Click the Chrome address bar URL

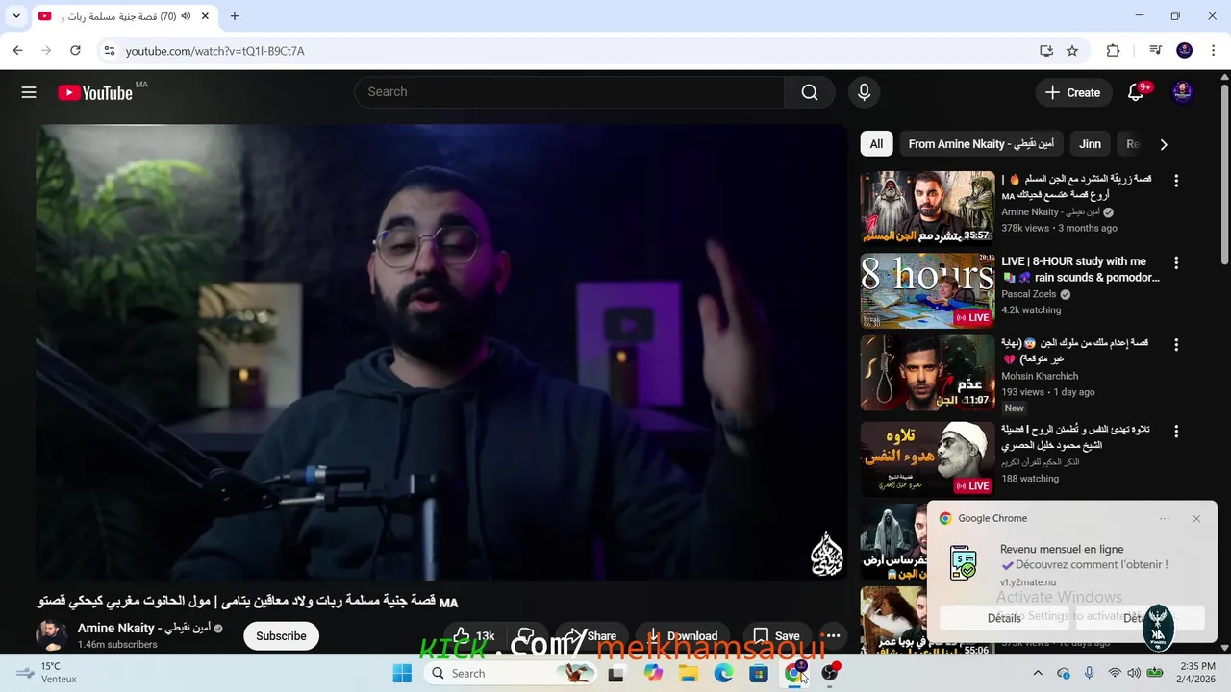click(214, 51)
